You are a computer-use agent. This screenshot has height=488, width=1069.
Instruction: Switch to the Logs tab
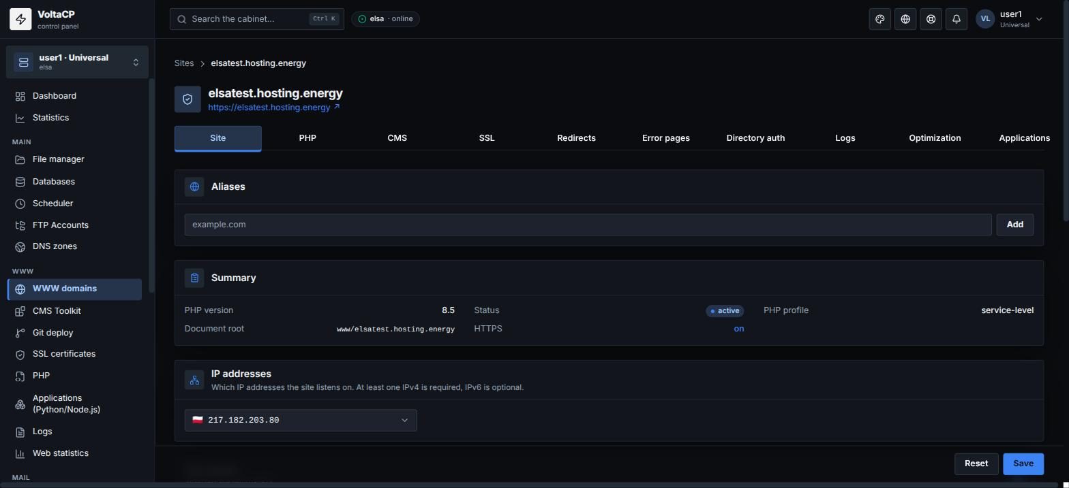(845, 138)
